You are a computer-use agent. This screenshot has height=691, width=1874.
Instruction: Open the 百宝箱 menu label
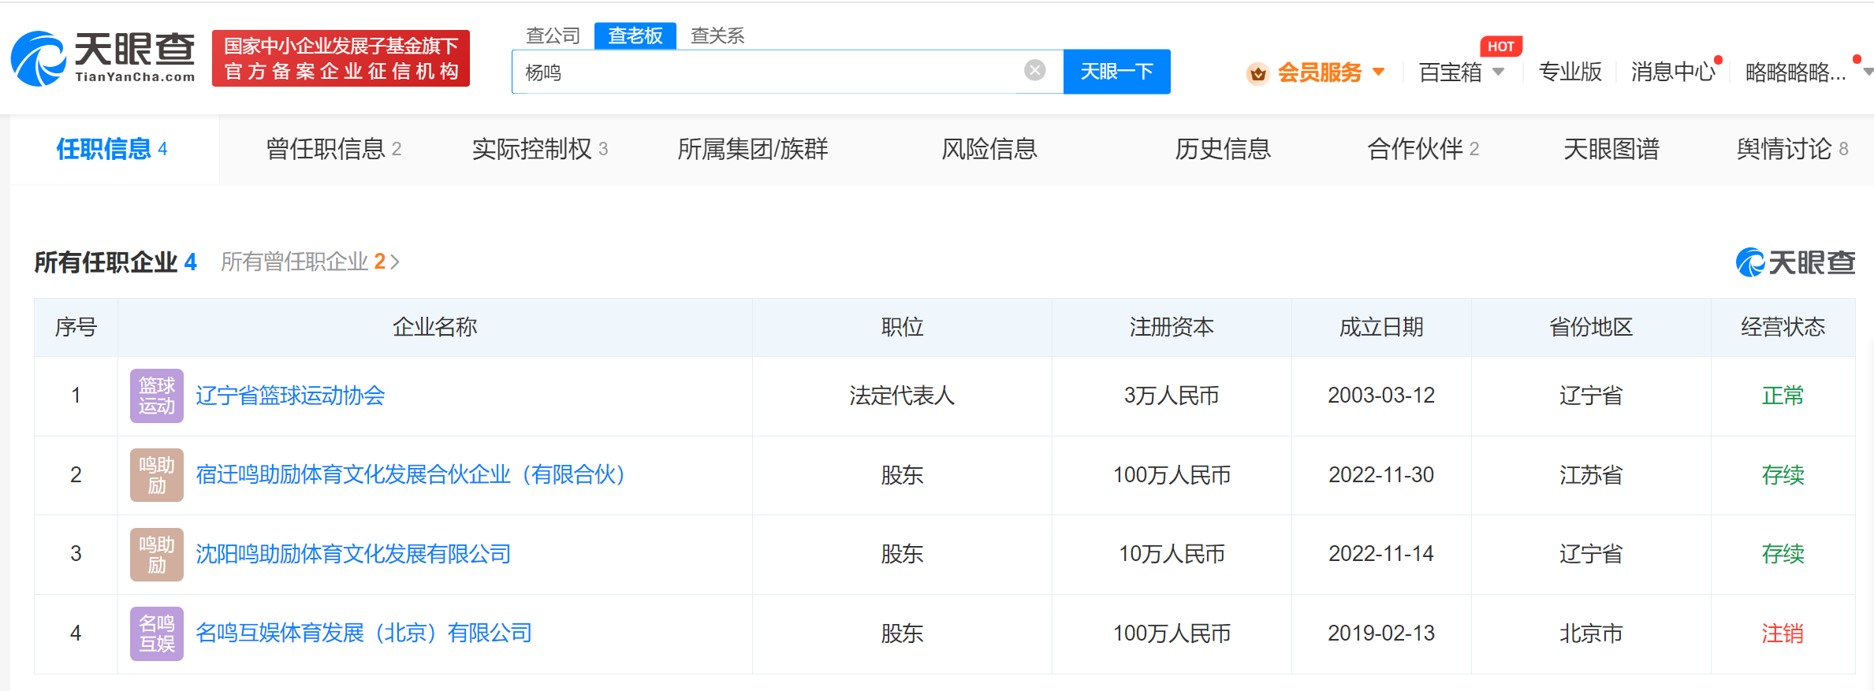(x=1450, y=72)
